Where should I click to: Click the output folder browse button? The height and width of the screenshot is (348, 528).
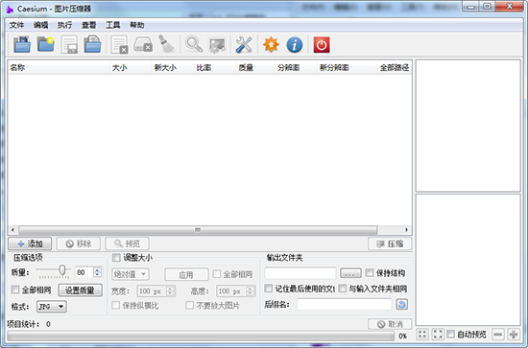pos(350,273)
